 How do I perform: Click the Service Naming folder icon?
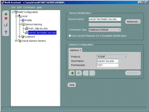pyautogui.click(x=23, y=24)
